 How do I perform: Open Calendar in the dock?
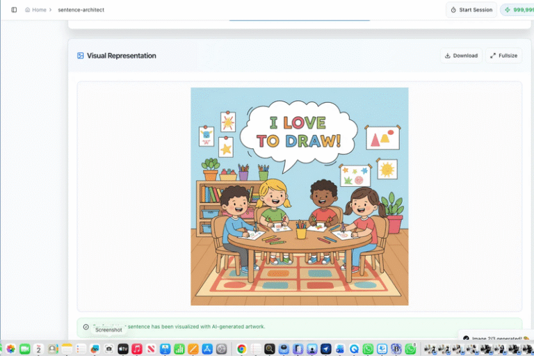tap(39, 349)
